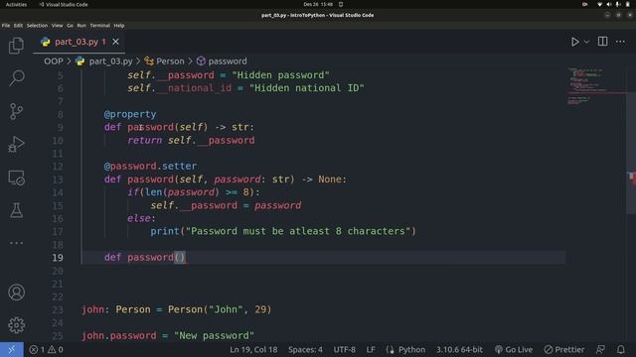Screen dimensions: 636x357
Task: Open the Terminal menu
Action: tap(99, 26)
